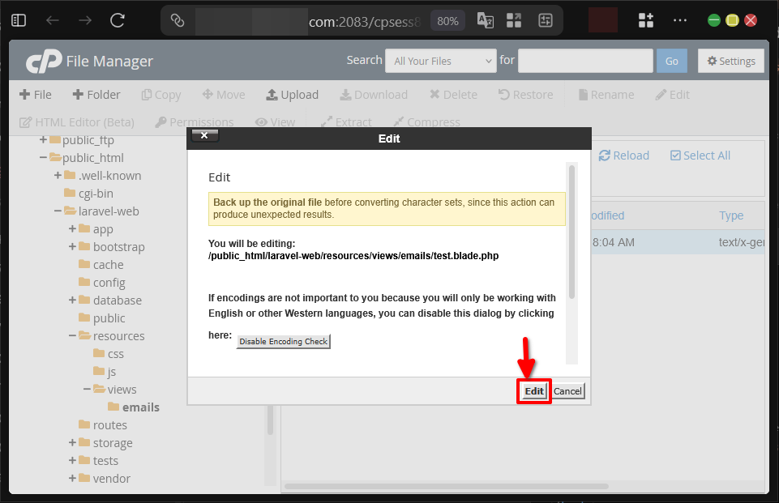This screenshot has width=779, height=503.
Task: Reload the file listing
Action: (x=623, y=155)
